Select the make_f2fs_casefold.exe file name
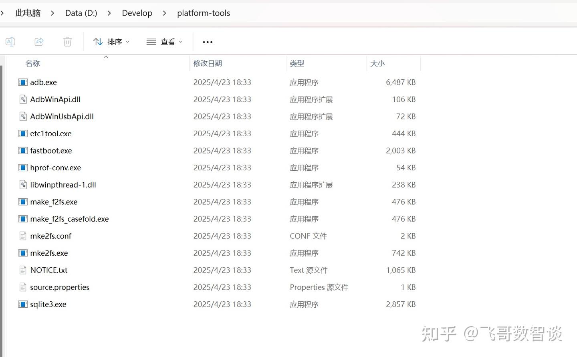The image size is (577, 357). (x=69, y=219)
